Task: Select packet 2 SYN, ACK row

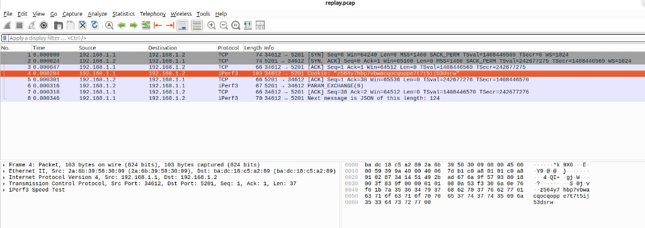Action: (x=322, y=61)
